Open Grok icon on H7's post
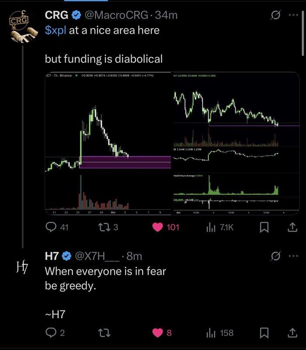 click(x=275, y=256)
